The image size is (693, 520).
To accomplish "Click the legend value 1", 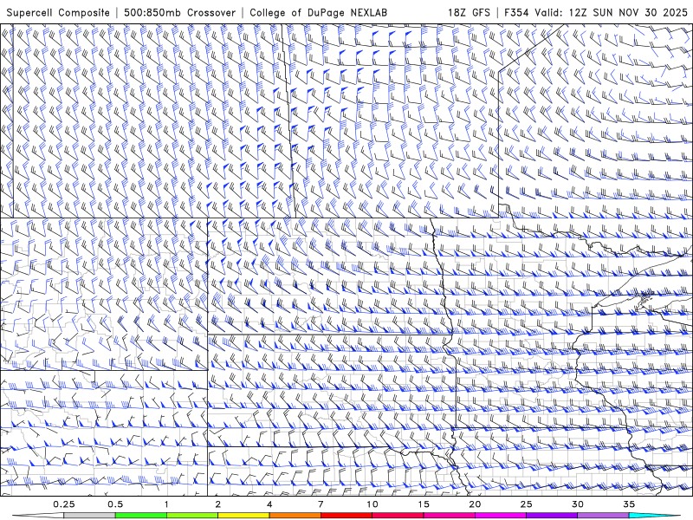I will [166, 504].
